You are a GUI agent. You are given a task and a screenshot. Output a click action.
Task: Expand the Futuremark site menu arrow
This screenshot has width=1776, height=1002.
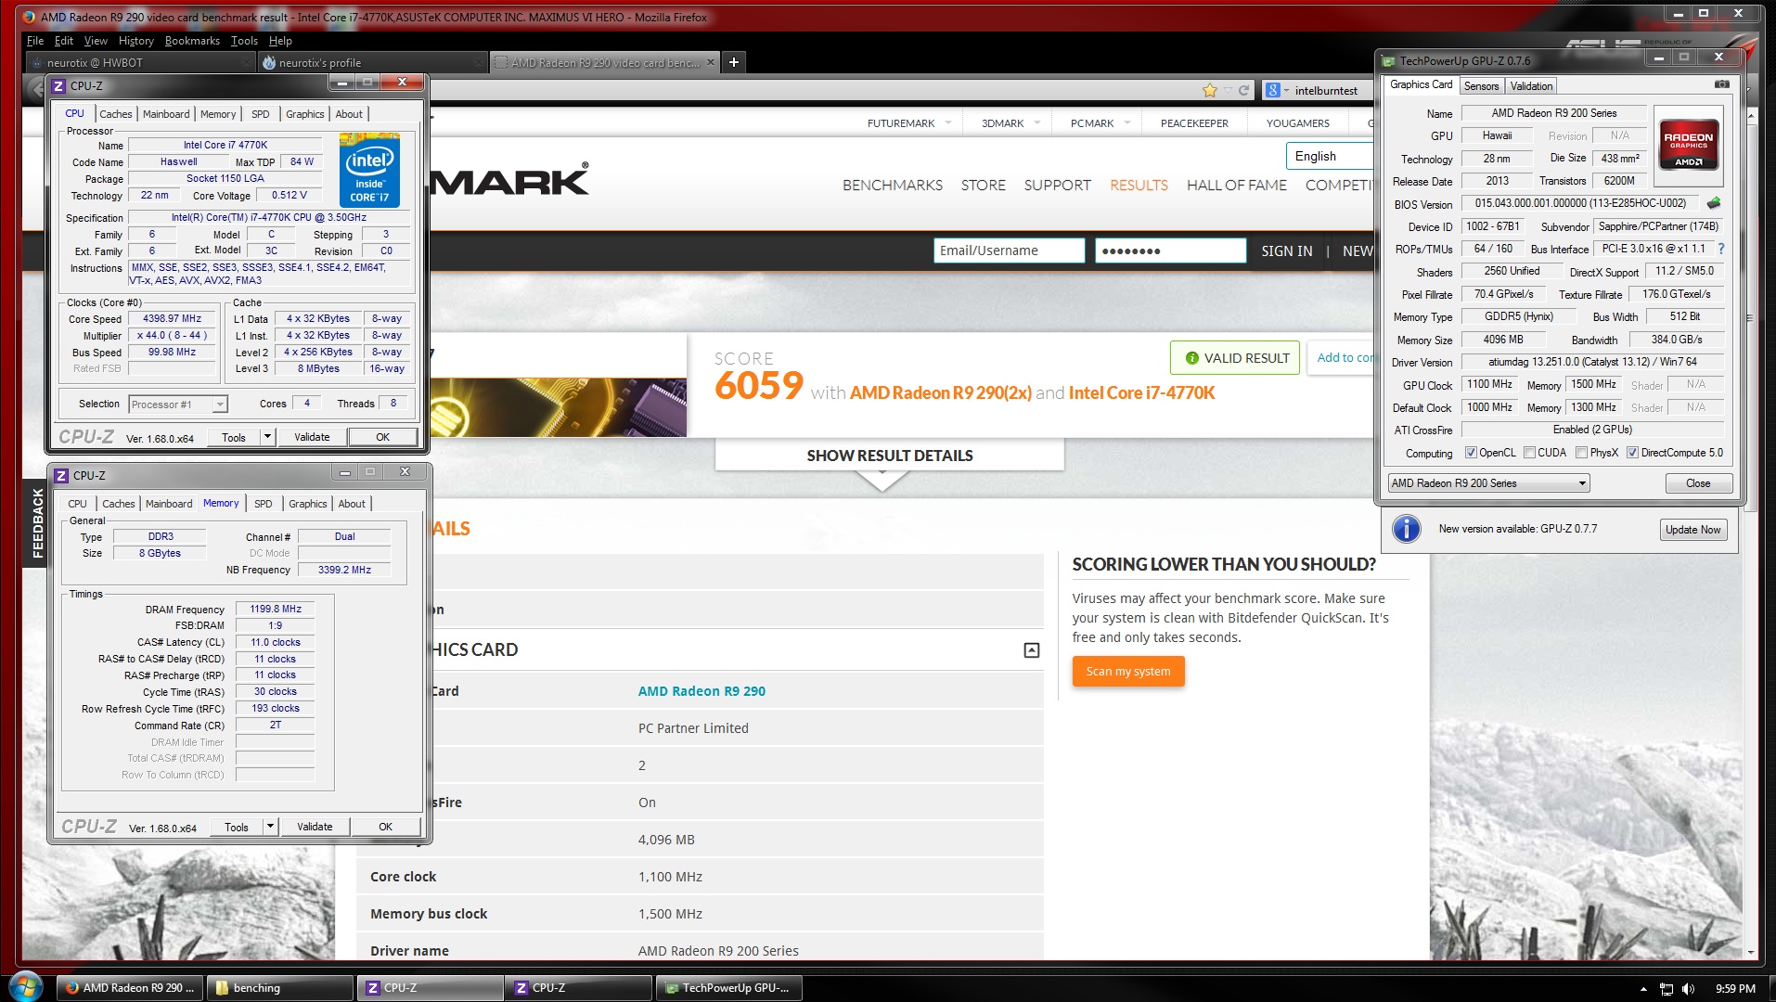pos(947,122)
